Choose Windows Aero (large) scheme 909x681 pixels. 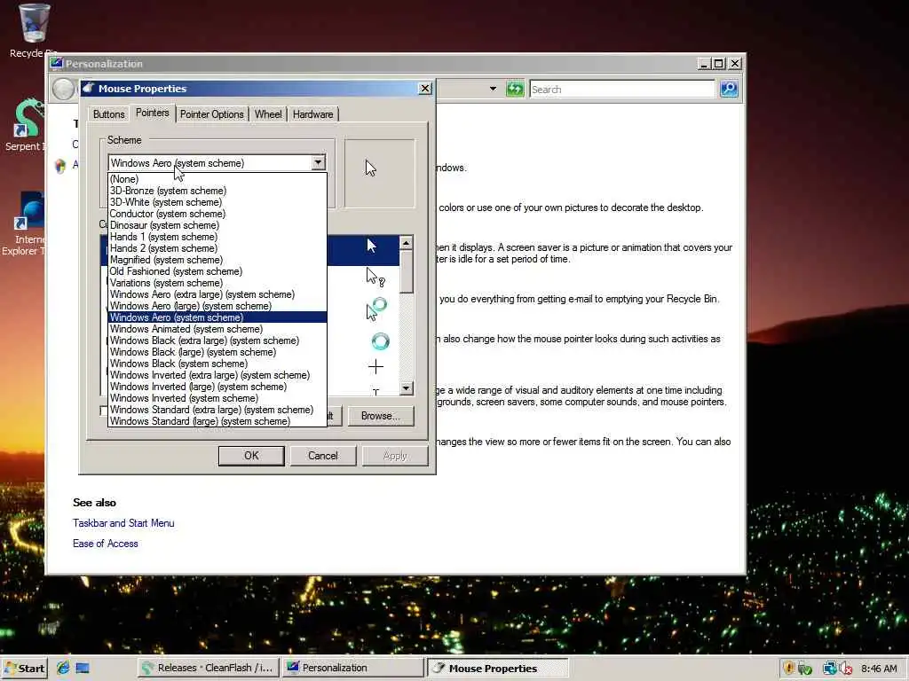[x=217, y=306]
